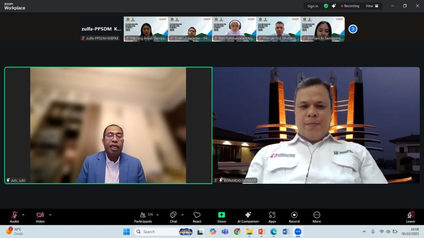Click the Sign in button
The width and height of the screenshot is (424, 238).
(313, 6)
